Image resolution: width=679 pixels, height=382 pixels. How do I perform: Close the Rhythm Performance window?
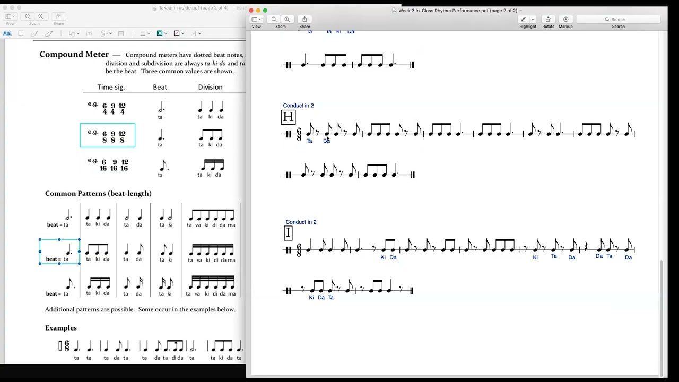pyautogui.click(x=251, y=11)
